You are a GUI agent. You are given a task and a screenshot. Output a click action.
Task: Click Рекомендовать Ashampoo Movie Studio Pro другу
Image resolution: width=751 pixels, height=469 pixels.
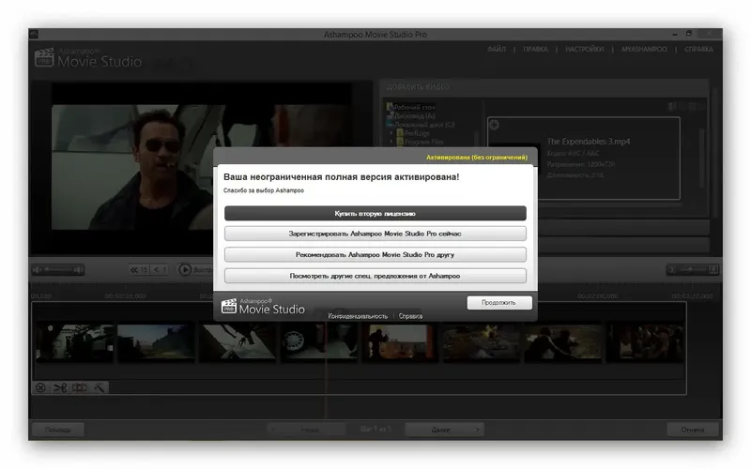tap(375, 254)
